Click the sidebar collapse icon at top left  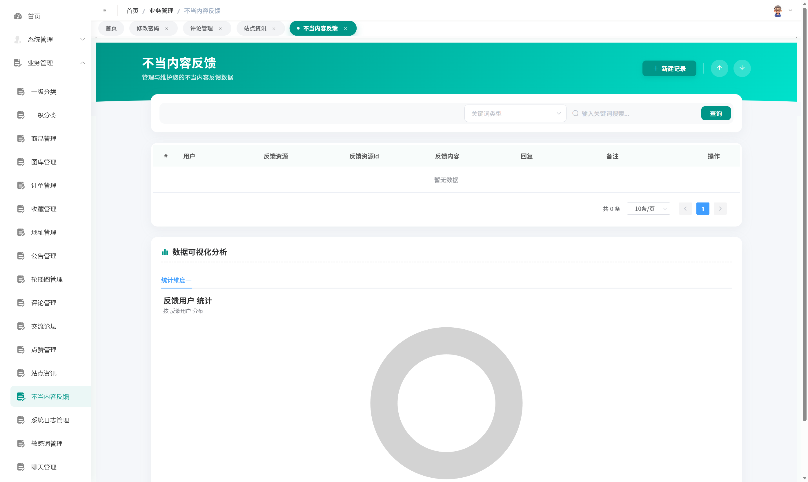(x=104, y=10)
